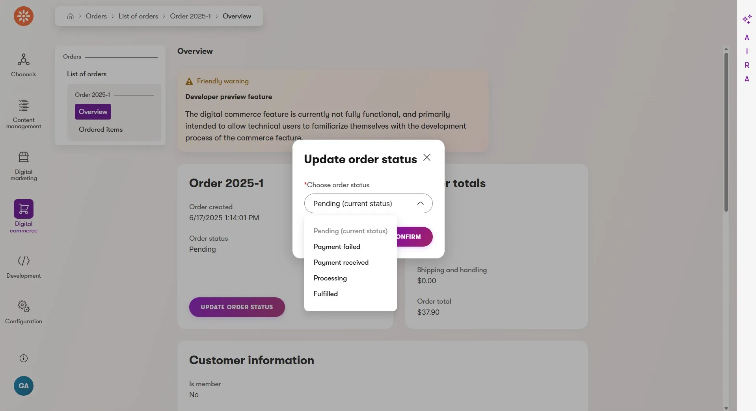This screenshot has height=411, width=756.
Task: Open the AIRA sparkle assistant icon
Action: coord(747,19)
